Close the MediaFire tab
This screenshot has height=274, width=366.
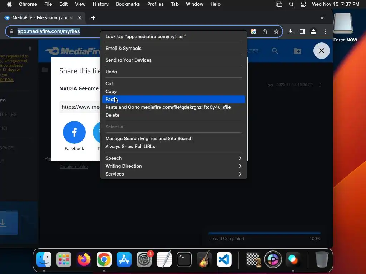coord(80,18)
